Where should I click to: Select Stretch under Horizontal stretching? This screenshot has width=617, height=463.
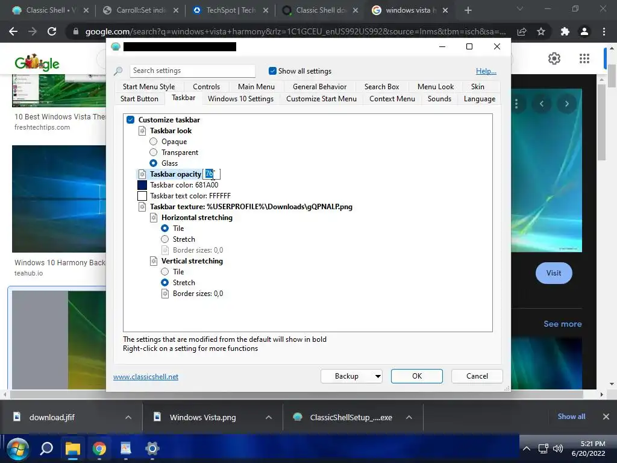pyautogui.click(x=165, y=239)
